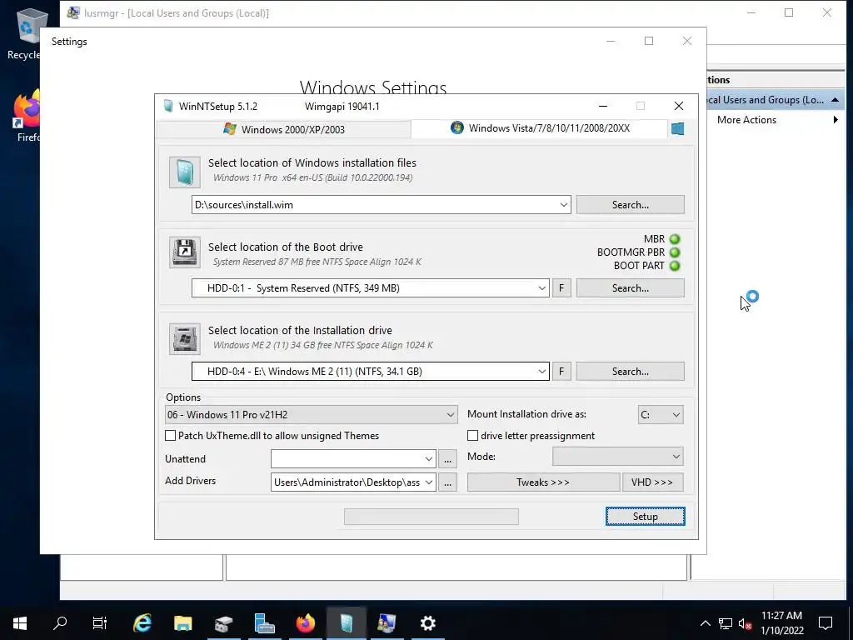
Task: Open VHD >>> options
Action: click(652, 482)
